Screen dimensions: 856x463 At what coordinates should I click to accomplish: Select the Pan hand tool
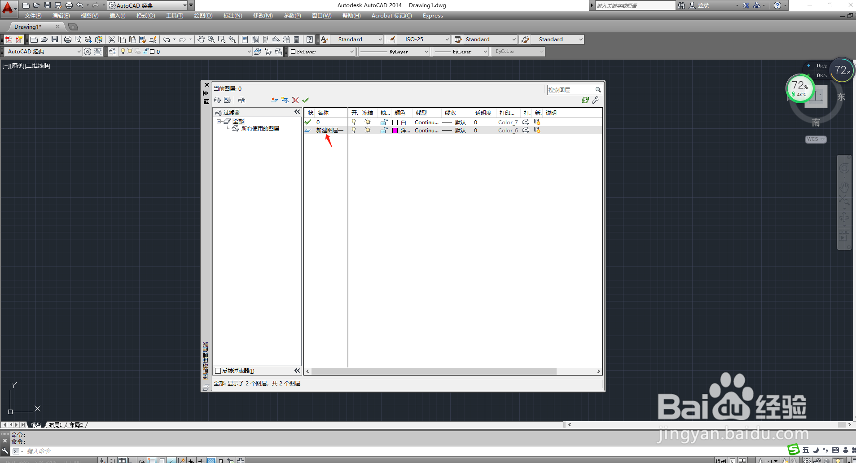point(201,39)
